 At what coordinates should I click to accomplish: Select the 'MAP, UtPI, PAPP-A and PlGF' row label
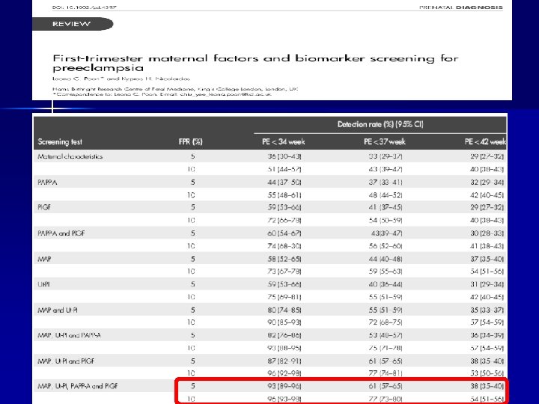[x=78, y=386]
